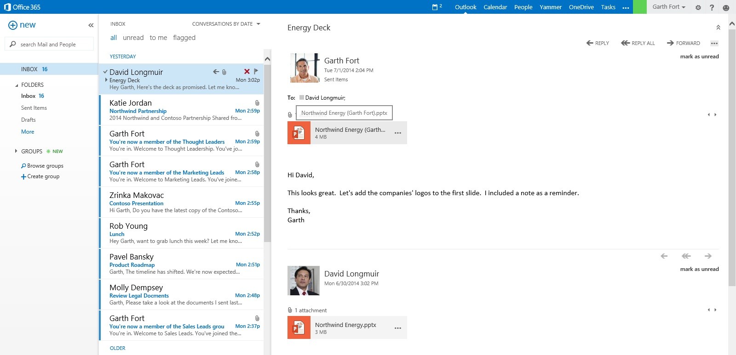Click the Reply arrow in reading pane
This screenshot has width=736, height=355.
pos(598,43)
